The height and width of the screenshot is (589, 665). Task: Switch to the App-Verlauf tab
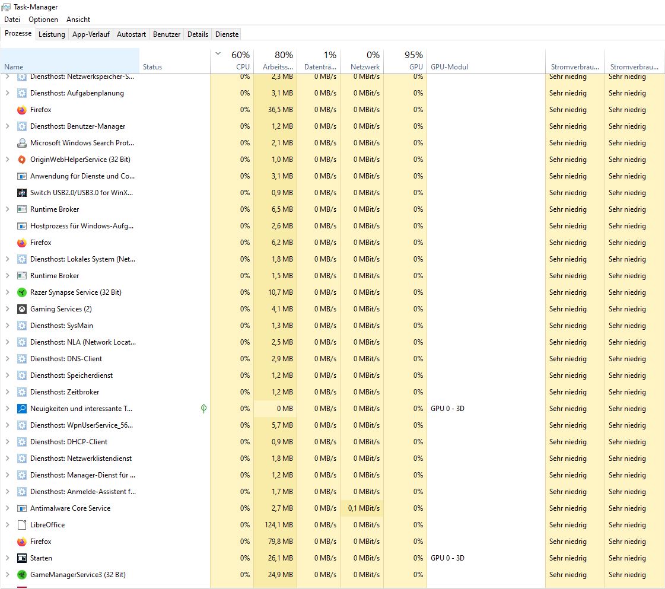(91, 34)
